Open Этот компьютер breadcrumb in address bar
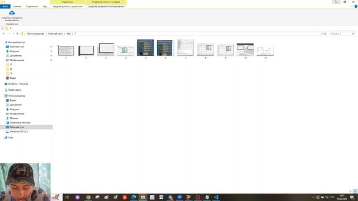 pos(36,33)
